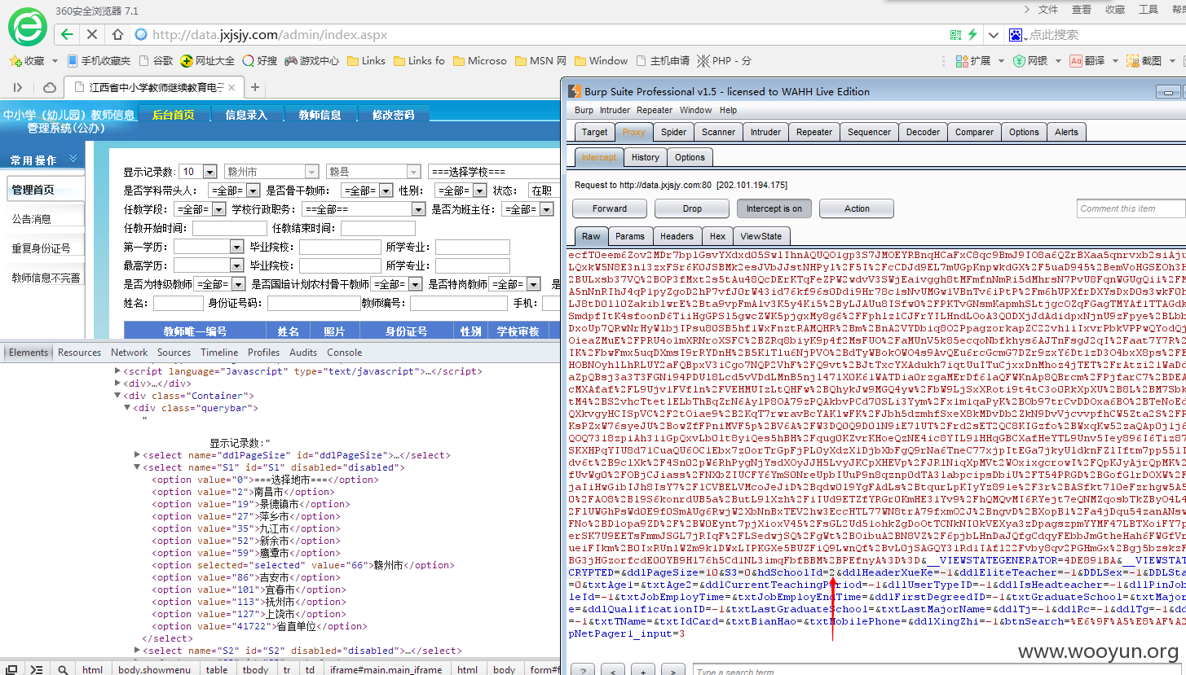Switch to the Params request view tab
The width and height of the screenshot is (1186, 675).
pos(629,236)
